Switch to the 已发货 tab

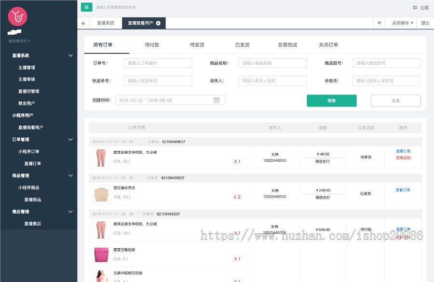coord(242,45)
